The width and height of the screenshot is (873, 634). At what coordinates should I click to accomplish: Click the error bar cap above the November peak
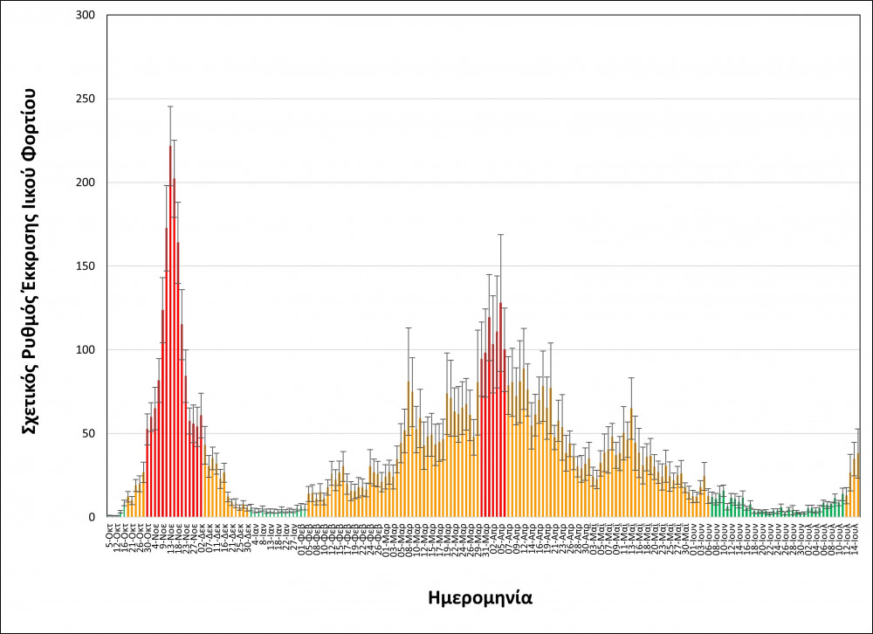pyautogui.click(x=170, y=107)
